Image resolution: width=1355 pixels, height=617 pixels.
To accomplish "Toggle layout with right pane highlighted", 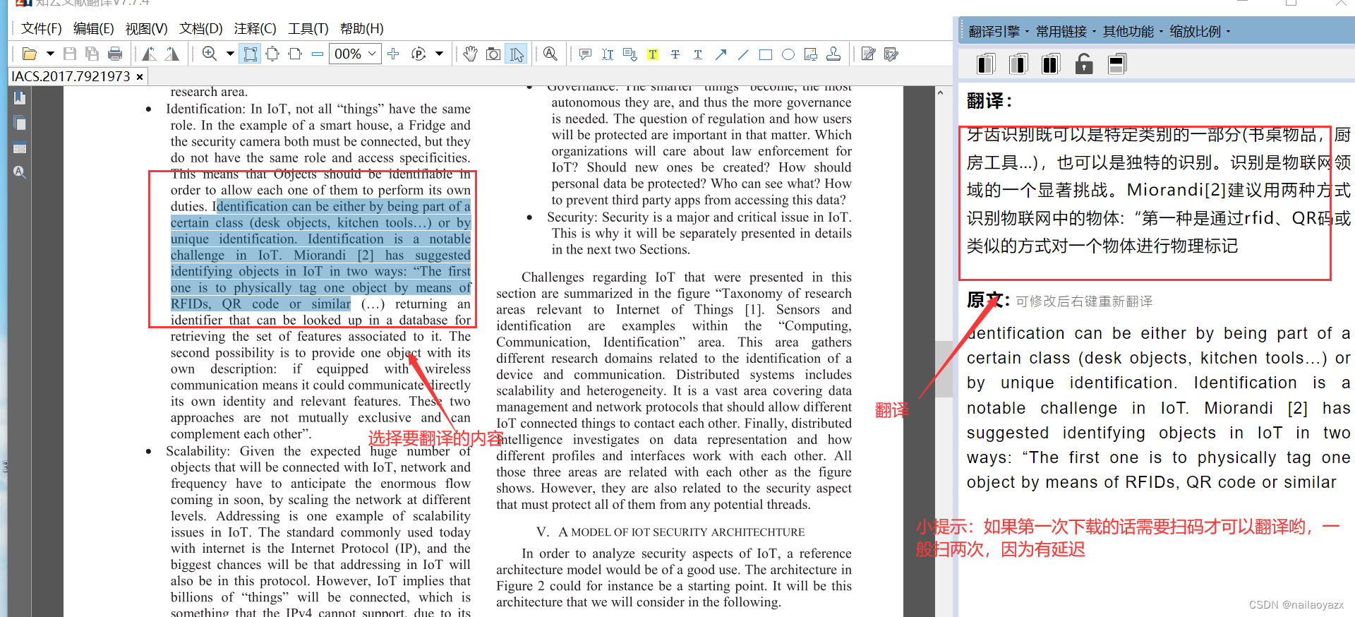I will tap(1018, 64).
